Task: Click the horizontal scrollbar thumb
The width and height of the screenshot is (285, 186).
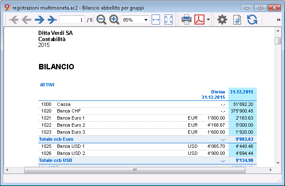Action: [x=135, y=170]
